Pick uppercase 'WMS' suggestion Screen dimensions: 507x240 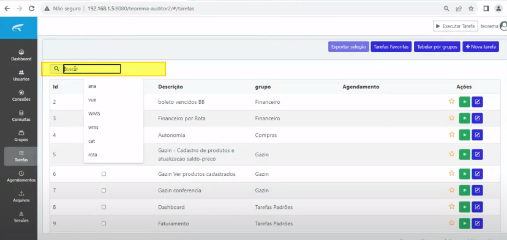(113, 114)
